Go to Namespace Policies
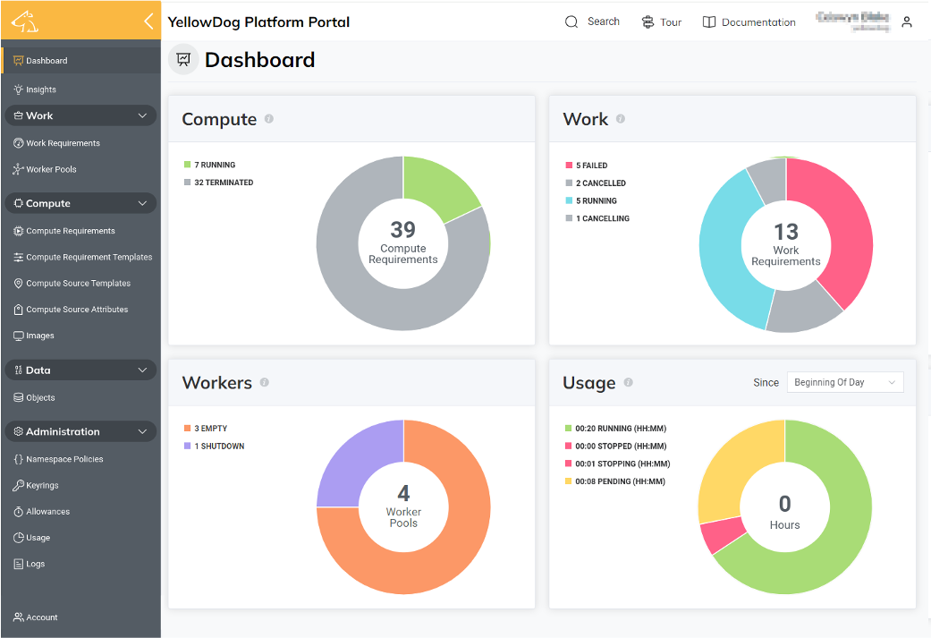Viewport: 931px width, 638px height. click(x=64, y=459)
